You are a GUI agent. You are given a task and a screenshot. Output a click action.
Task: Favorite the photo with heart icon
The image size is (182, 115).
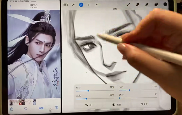[x=26, y=109]
